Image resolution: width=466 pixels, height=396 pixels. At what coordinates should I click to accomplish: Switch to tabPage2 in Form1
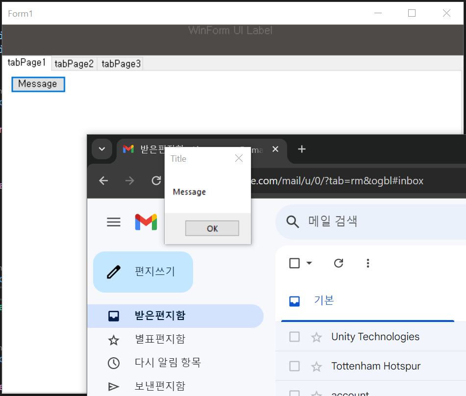pyautogui.click(x=74, y=64)
